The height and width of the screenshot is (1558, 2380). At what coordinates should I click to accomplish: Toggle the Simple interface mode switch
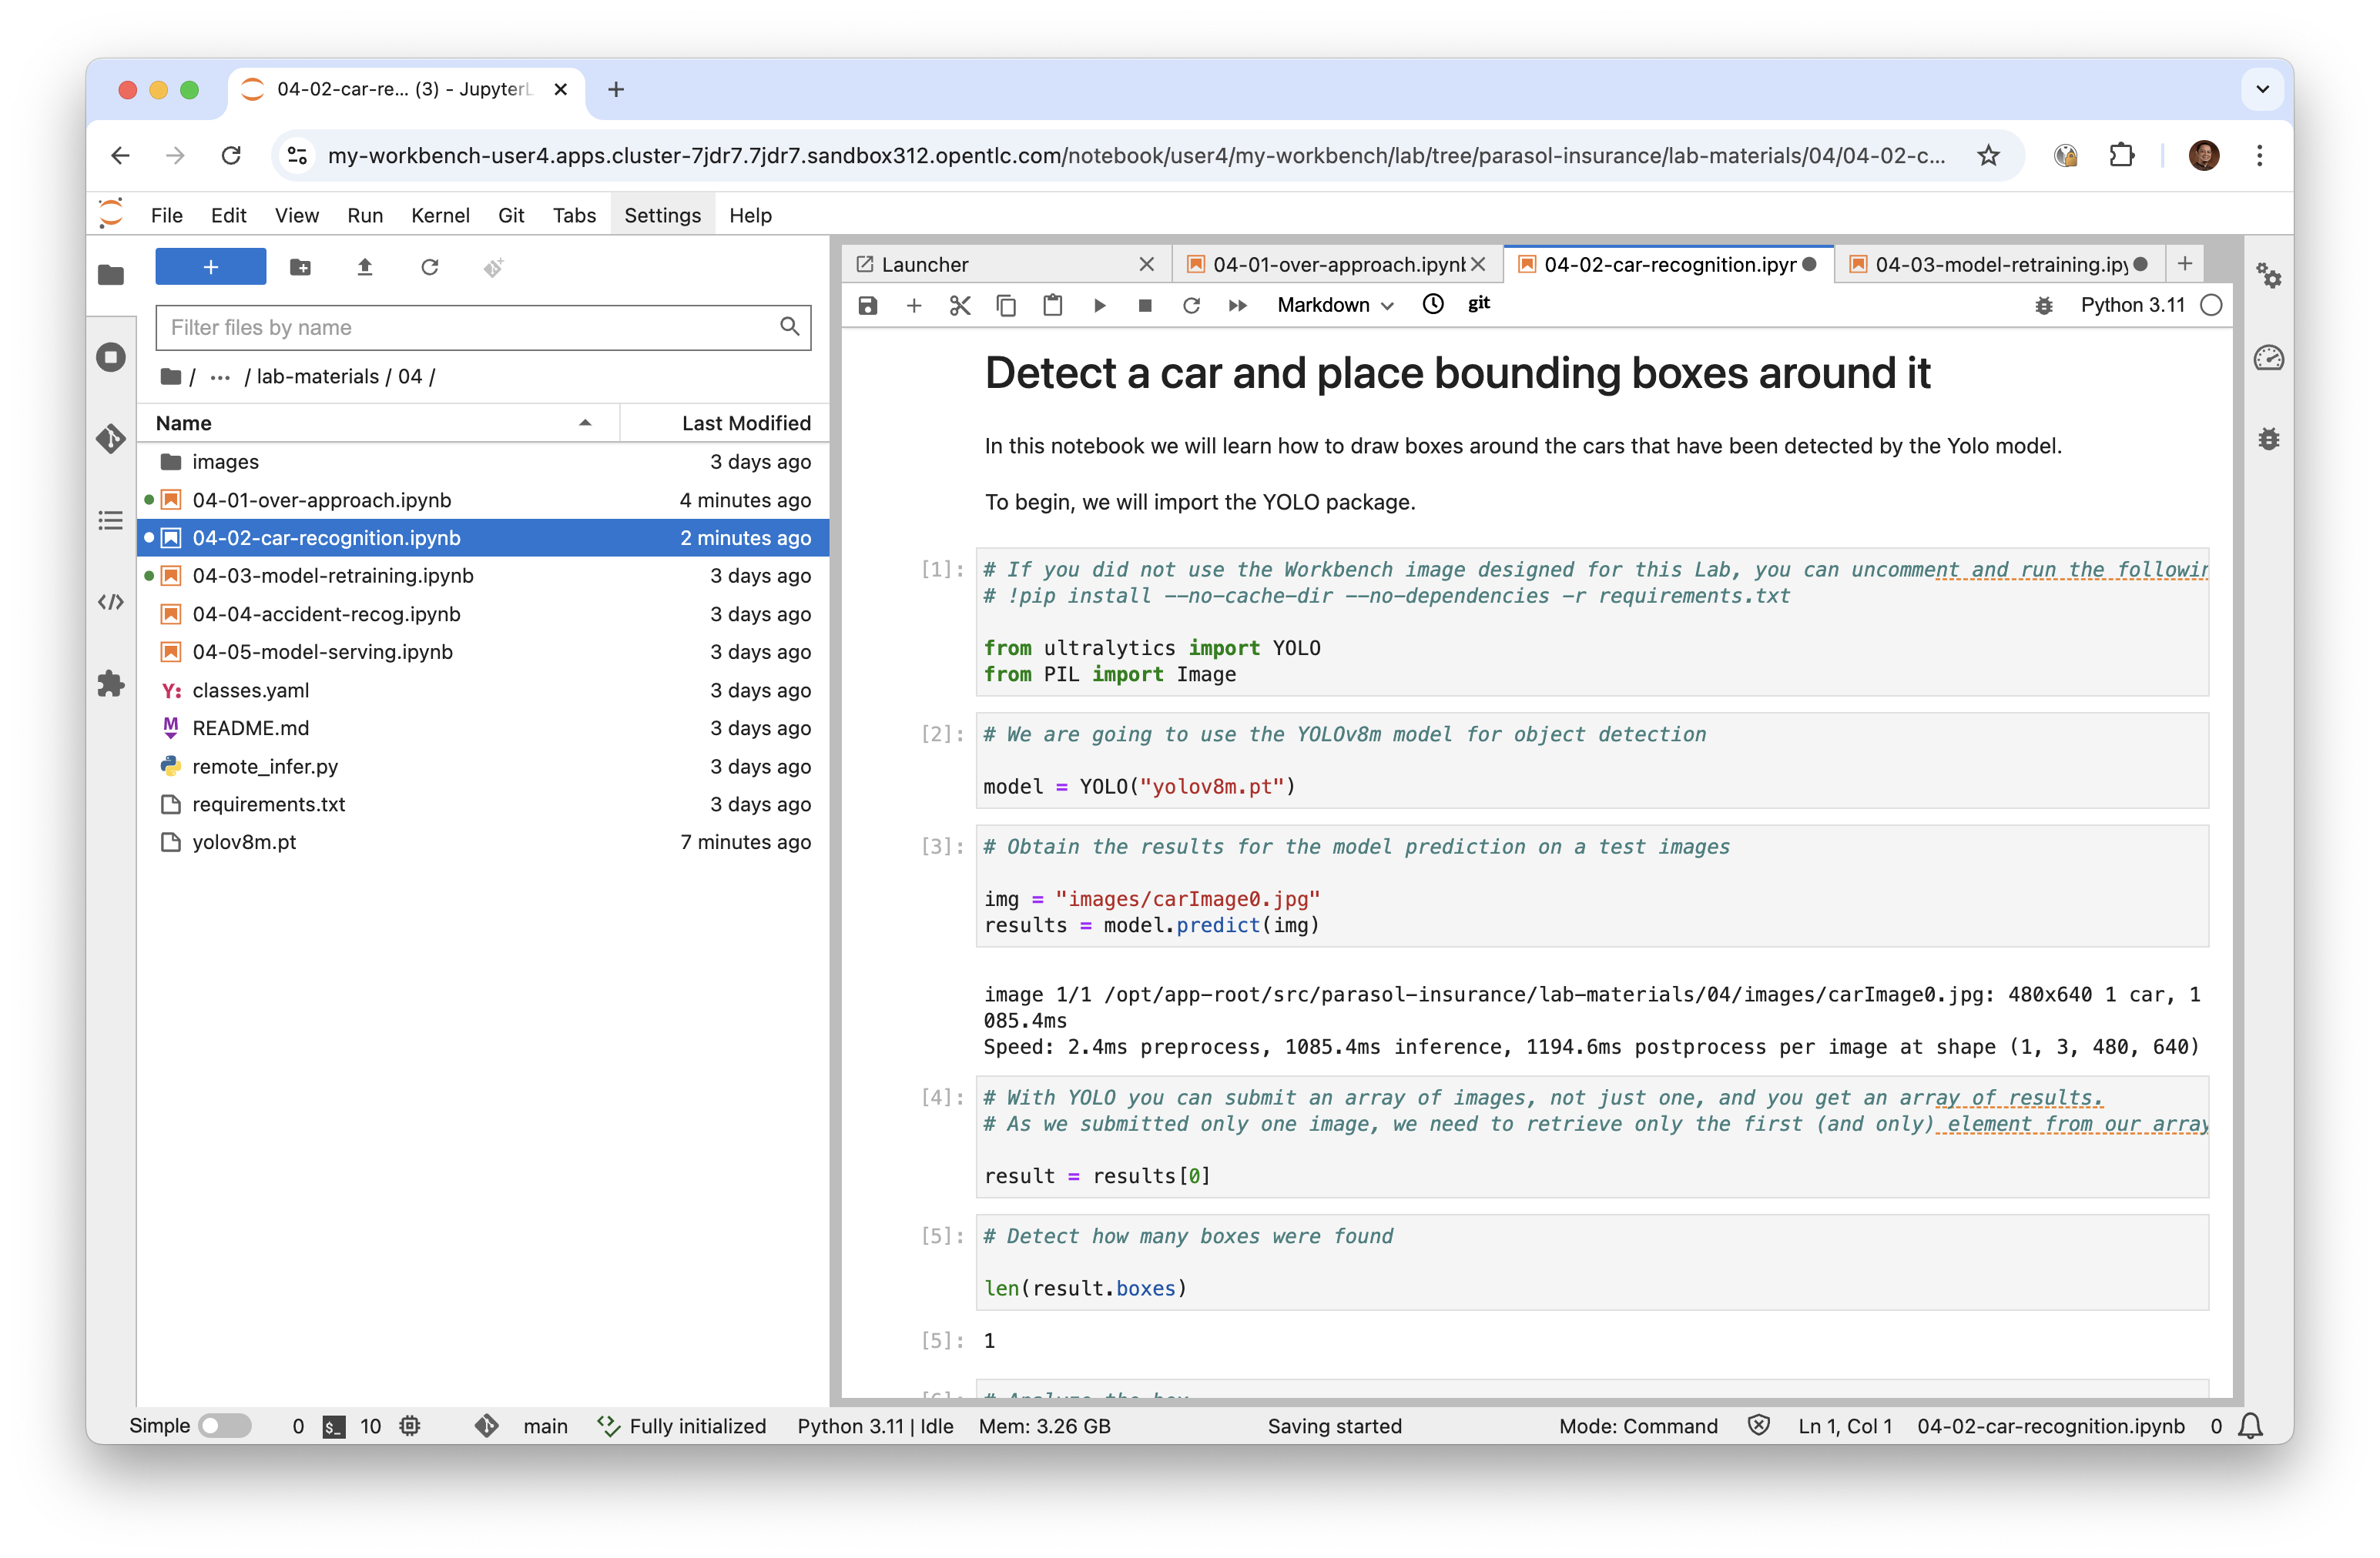coord(224,1425)
